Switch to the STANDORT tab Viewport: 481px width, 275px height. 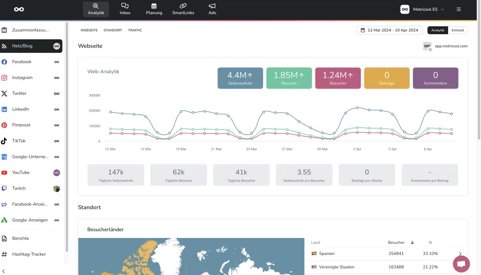[113, 30]
